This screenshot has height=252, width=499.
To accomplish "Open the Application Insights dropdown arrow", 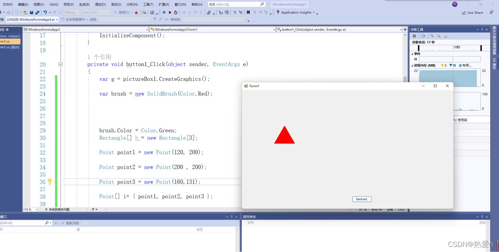I will [314, 12].
